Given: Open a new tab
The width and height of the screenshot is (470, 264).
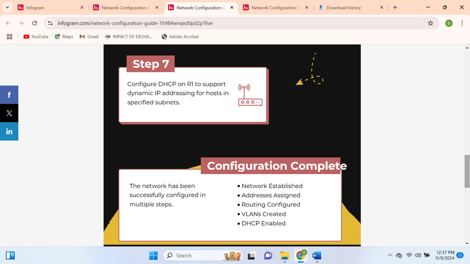Looking at the screenshot, I should pyautogui.click(x=395, y=8).
